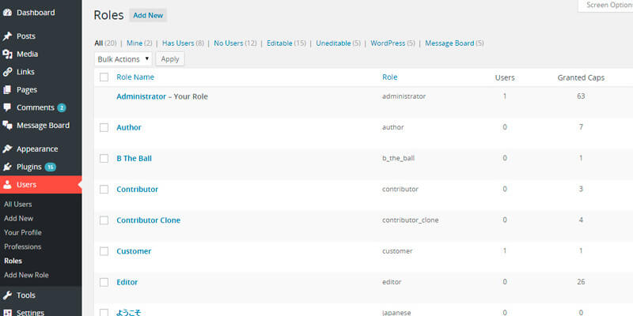Click the Plugins update badge 15
Image resolution: width=633 pixels, height=316 pixels.
pyautogui.click(x=51, y=167)
